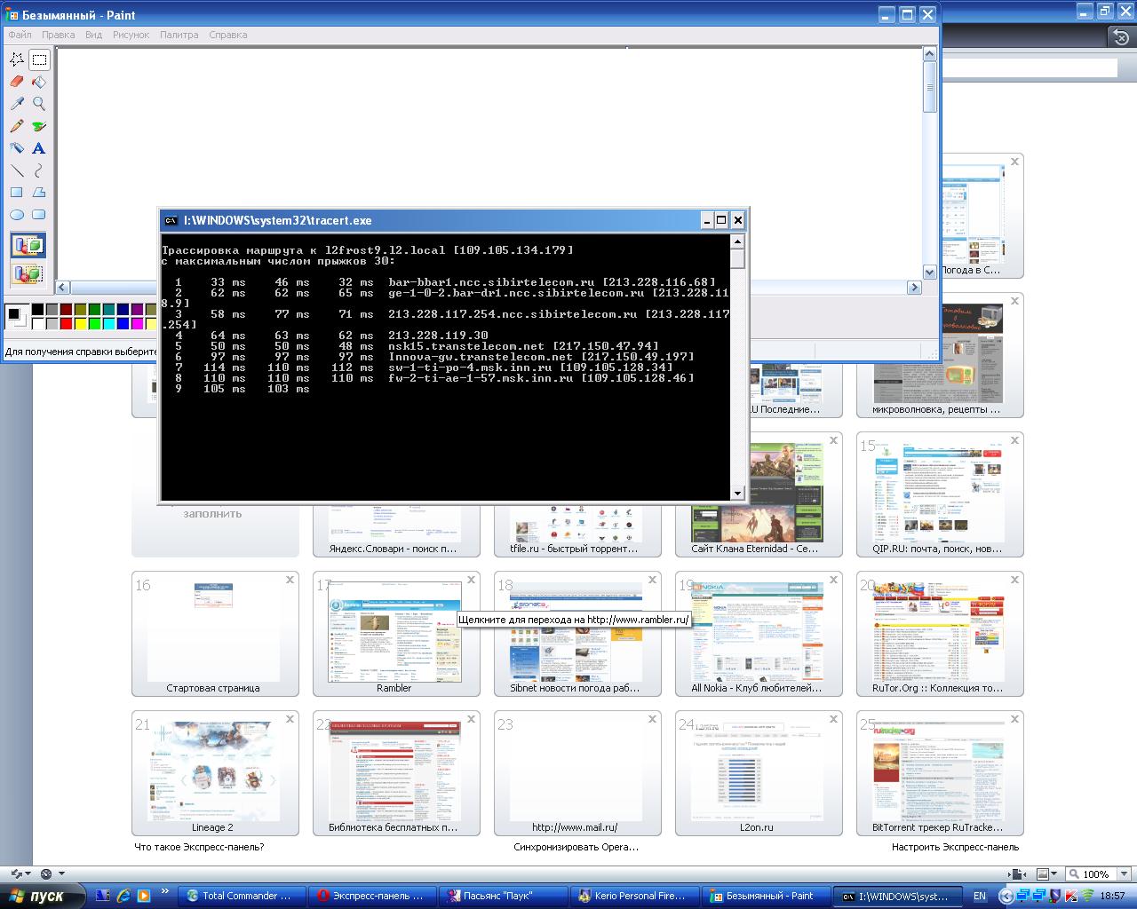Remove the Стартовая страница speed dial tile
The image size is (1137, 909).
coord(290,580)
